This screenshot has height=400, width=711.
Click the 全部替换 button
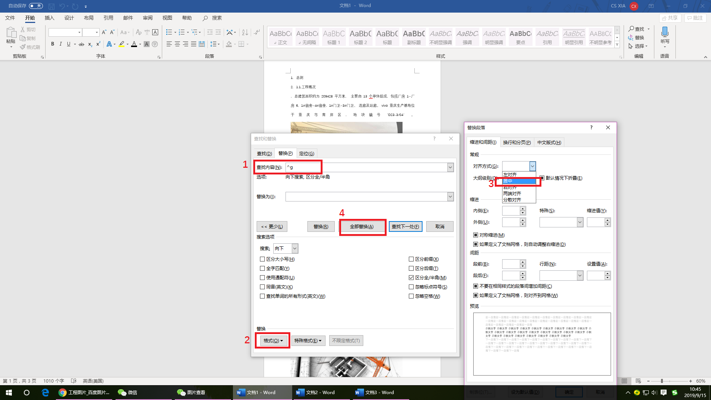pos(362,227)
